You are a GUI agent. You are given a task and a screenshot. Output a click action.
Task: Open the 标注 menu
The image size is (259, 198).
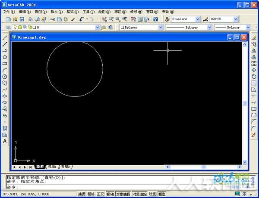click(120, 12)
